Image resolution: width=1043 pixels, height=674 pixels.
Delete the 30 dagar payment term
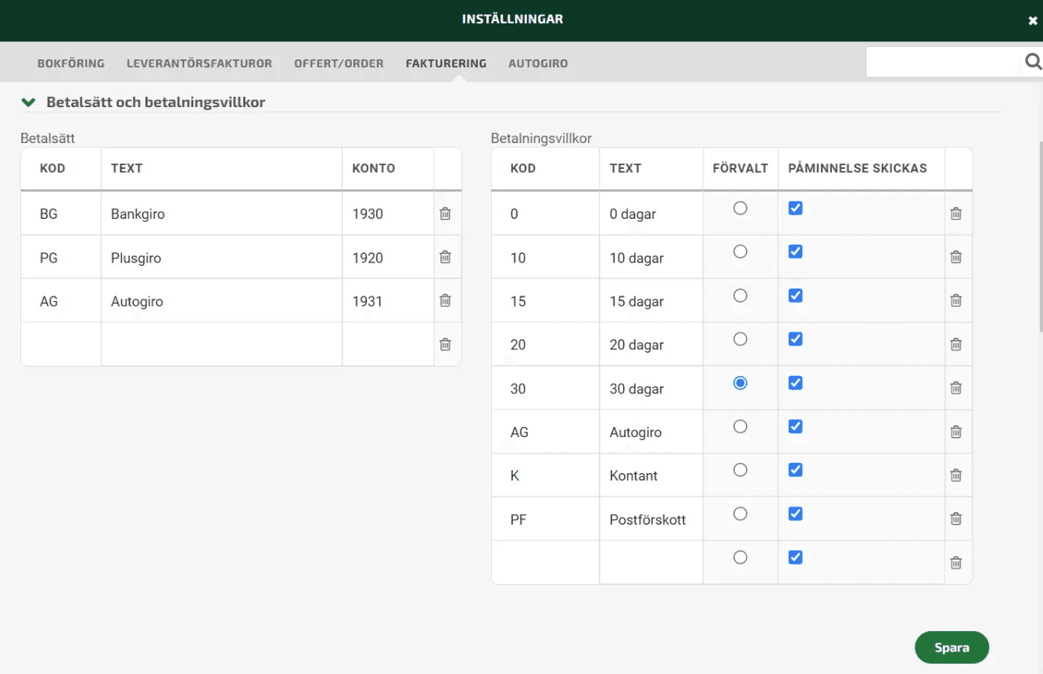(x=955, y=388)
